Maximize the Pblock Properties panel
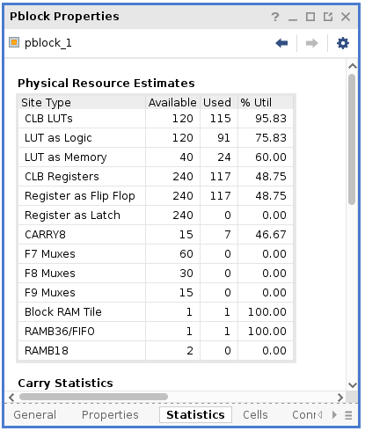This screenshot has width=365, height=431. (x=310, y=17)
